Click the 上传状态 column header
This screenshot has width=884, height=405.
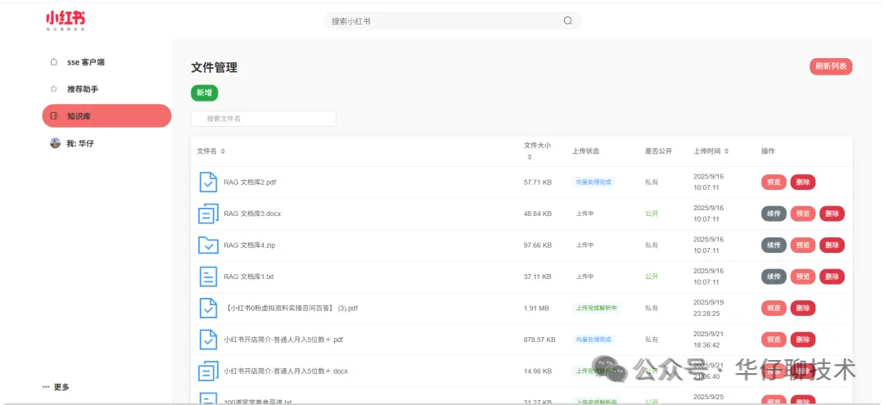(586, 151)
